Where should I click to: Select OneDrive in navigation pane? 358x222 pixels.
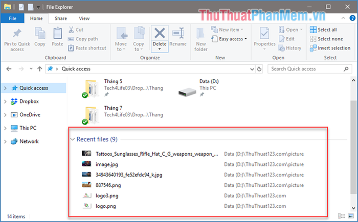tap(30, 115)
